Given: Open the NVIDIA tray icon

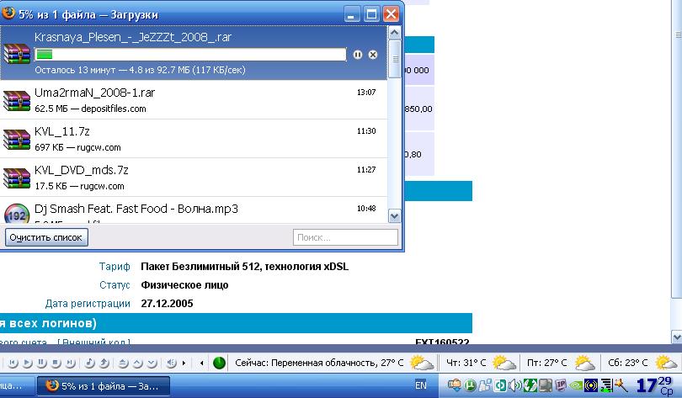Looking at the screenshot, I should 576,385.
